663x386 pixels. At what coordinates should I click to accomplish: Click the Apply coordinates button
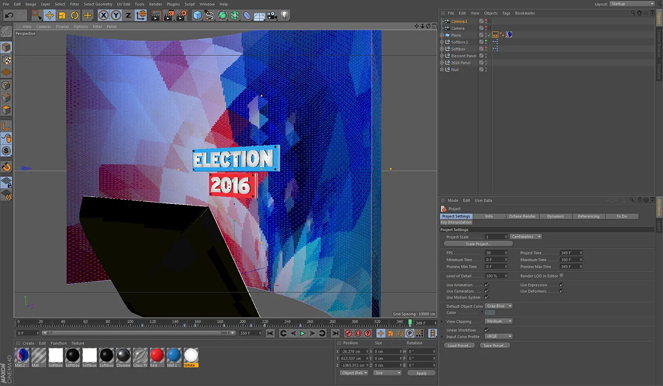(421, 373)
